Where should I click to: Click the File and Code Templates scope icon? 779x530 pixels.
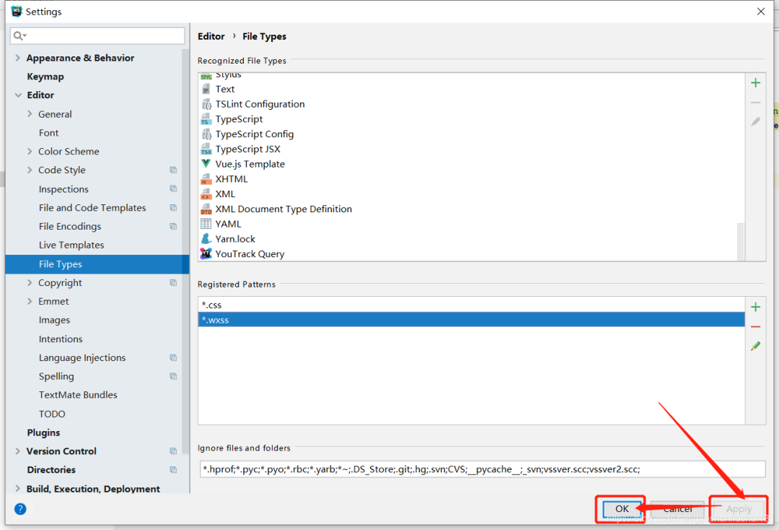pyautogui.click(x=173, y=208)
